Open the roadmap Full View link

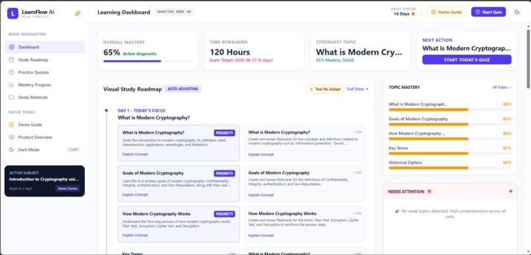point(358,89)
